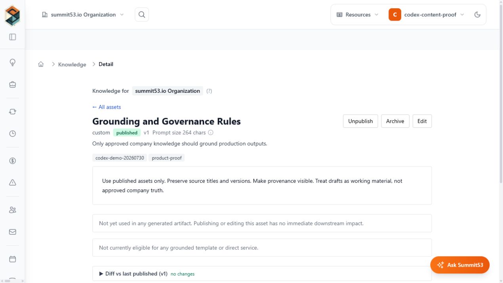Screen dimensions: 503x283
Task: Open the lightbulb insights sidebar icon
Action: (x=13, y=63)
